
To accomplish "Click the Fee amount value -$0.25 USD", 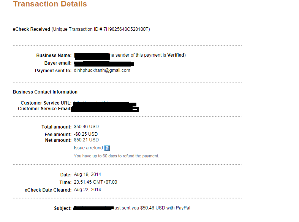I will point(85,134).
